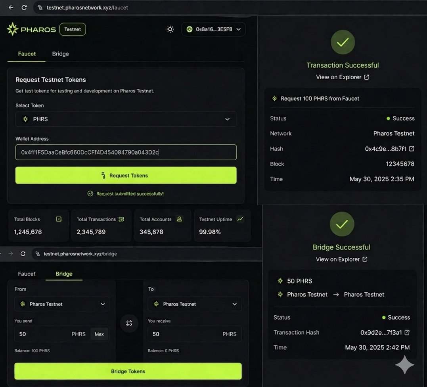The image size is (427, 387).
Task: Click the Balance: 0 PHRS text
Action: pyautogui.click(x=163, y=351)
